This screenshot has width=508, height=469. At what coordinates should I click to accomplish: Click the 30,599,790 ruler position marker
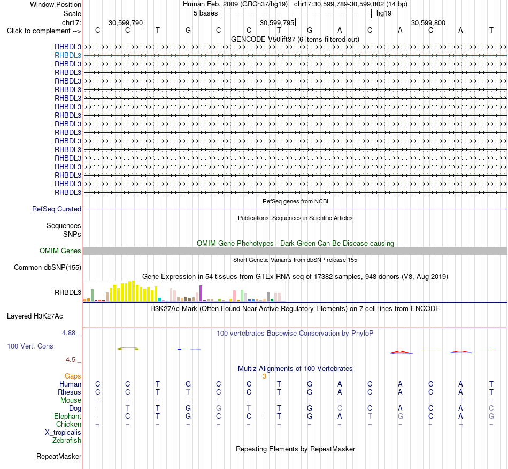(126, 22)
